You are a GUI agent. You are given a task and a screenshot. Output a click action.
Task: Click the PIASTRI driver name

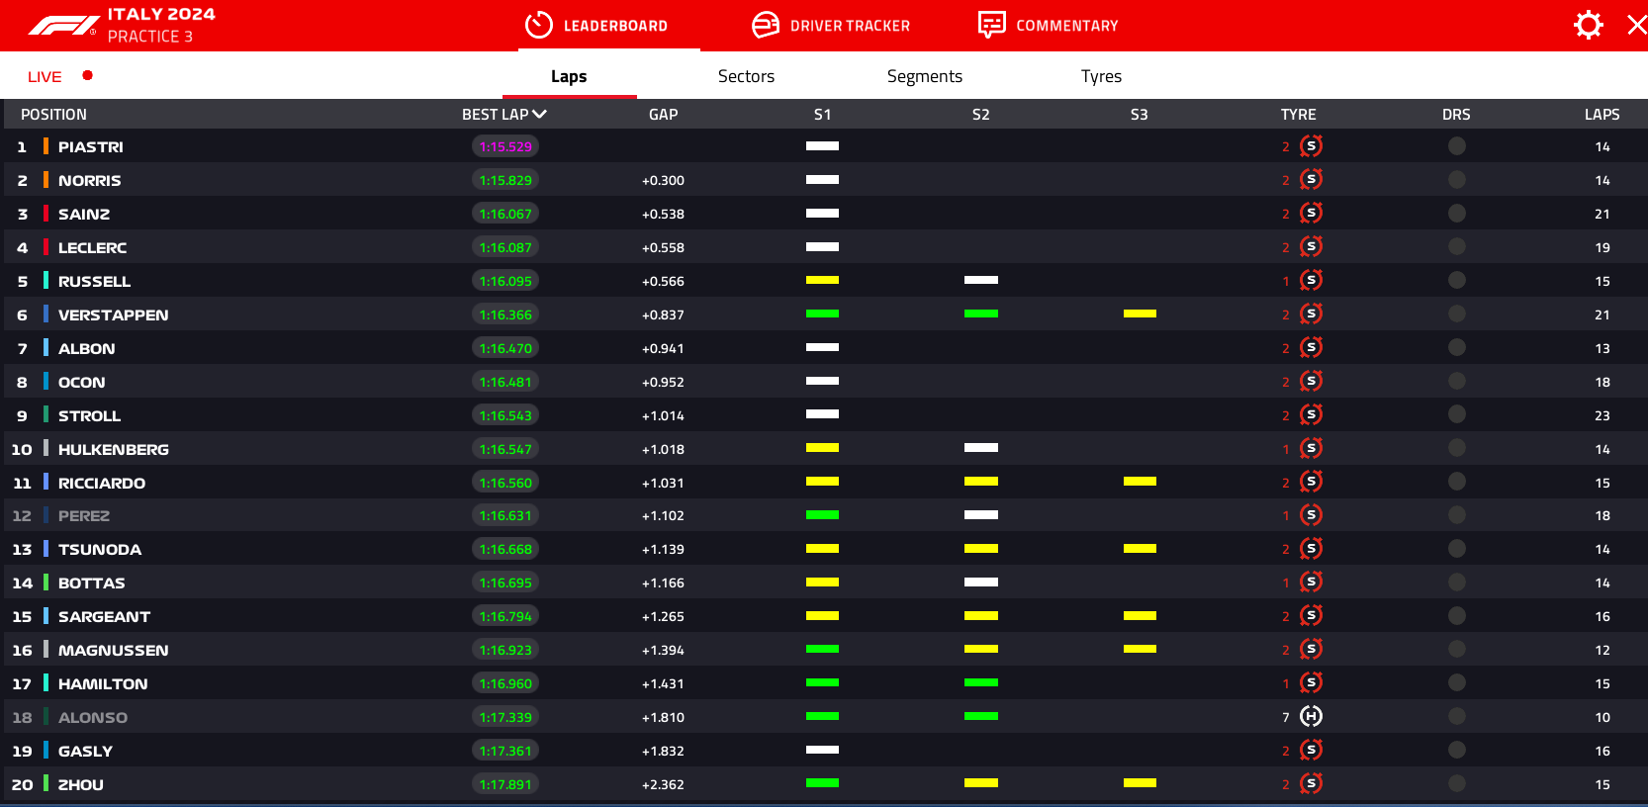click(91, 147)
